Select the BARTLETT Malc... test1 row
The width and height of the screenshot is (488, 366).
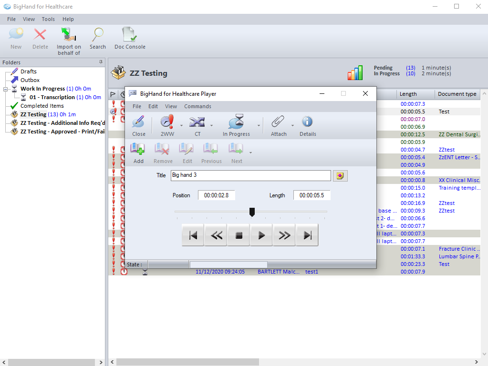coord(294,272)
